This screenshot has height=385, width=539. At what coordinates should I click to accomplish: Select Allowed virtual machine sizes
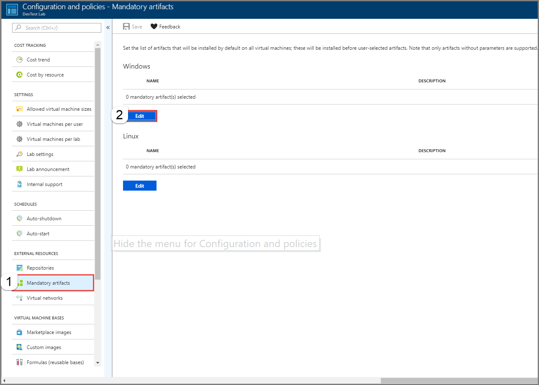click(x=53, y=109)
